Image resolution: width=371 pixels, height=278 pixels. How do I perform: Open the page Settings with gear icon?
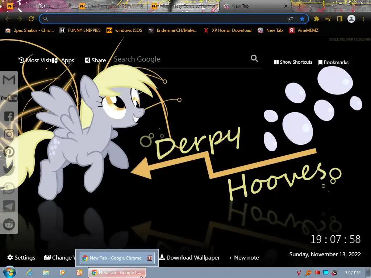[x=21, y=257]
